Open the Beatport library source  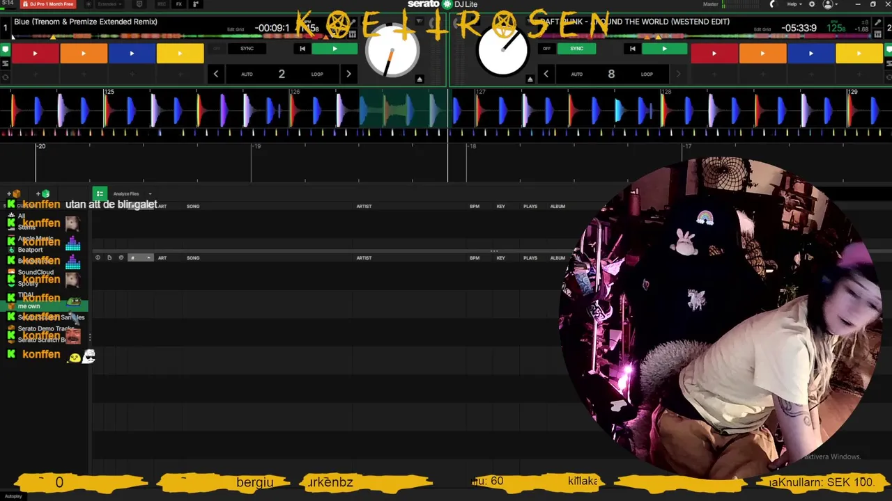(x=30, y=250)
